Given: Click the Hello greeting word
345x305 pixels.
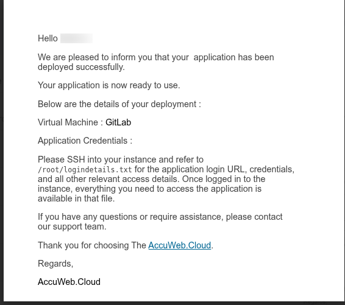Looking at the screenshot, I should (48, 38).
